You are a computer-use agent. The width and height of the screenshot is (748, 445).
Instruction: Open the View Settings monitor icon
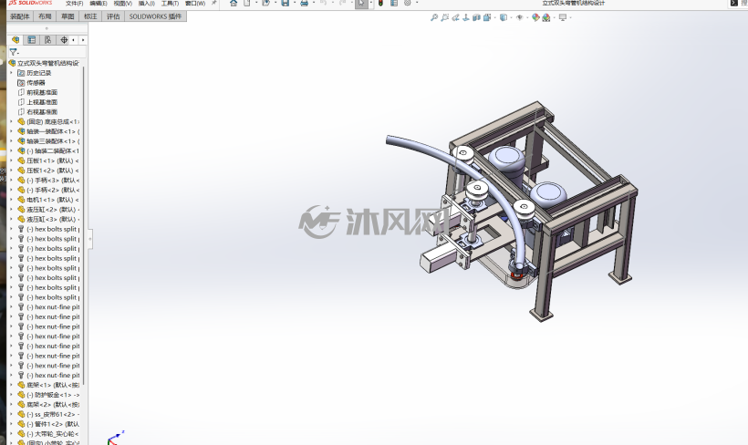click(563, 17)
